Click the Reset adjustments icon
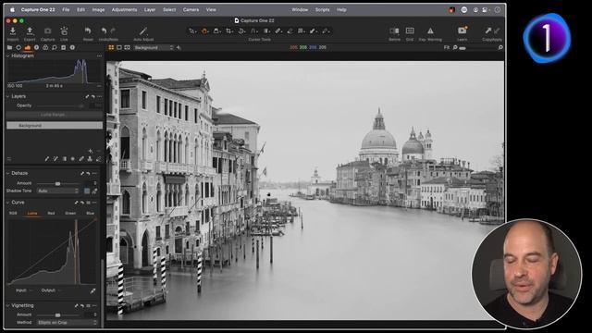The height and width of the screenshot is (333, 592). 88,31
